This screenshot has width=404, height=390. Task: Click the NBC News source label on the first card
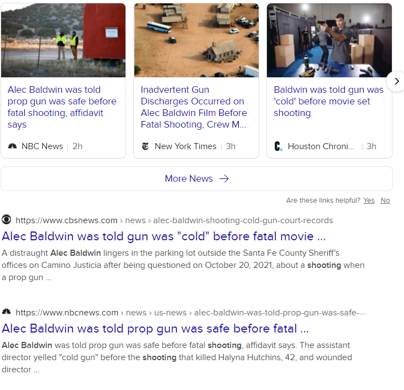(42, 146)
